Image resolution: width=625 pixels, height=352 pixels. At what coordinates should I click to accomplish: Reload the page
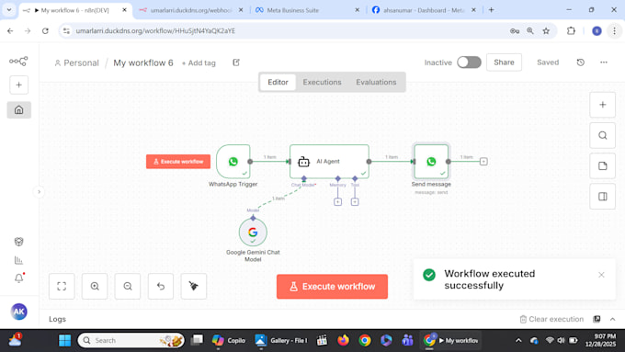tap(45, 30)
